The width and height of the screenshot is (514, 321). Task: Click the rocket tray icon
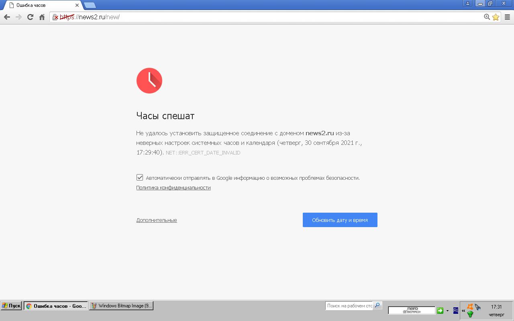[x=478, y=307]
